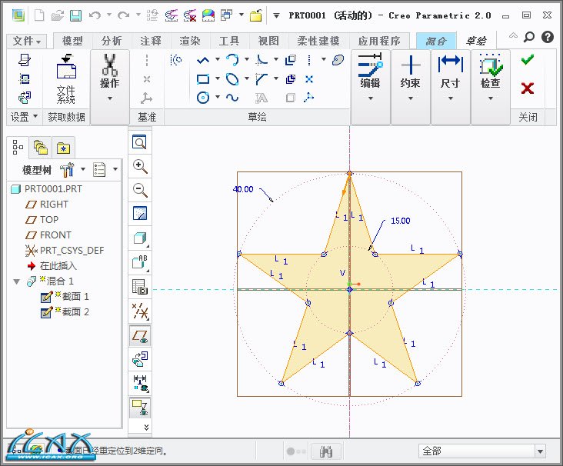Toggle dimension display in view toolbar
The image size is (563, 466).
point(140,381)
